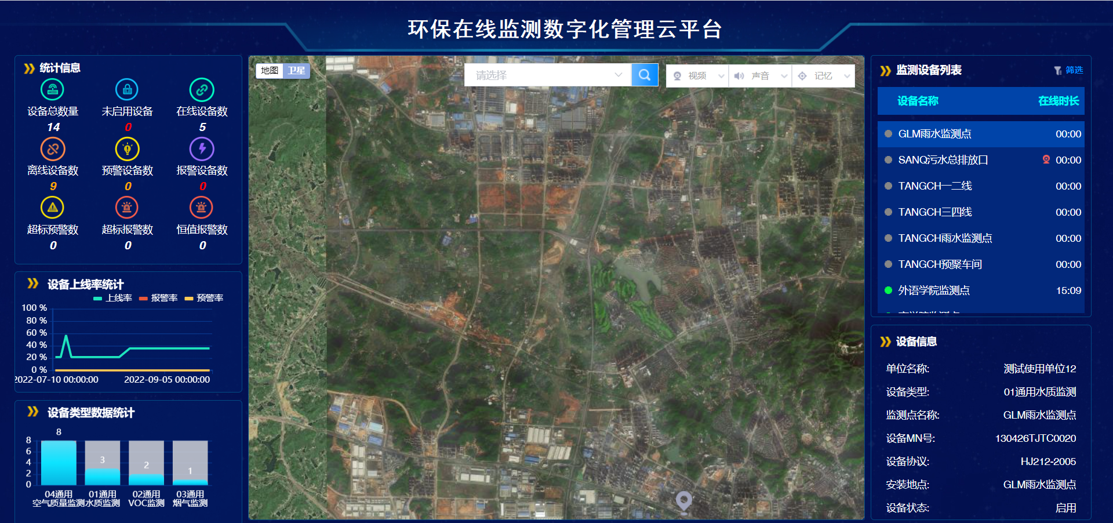Click the 设备总数量 total devices icon
Image resolution: width=1113 pixels, height=523 pixels.
click(x=52, y=89)
